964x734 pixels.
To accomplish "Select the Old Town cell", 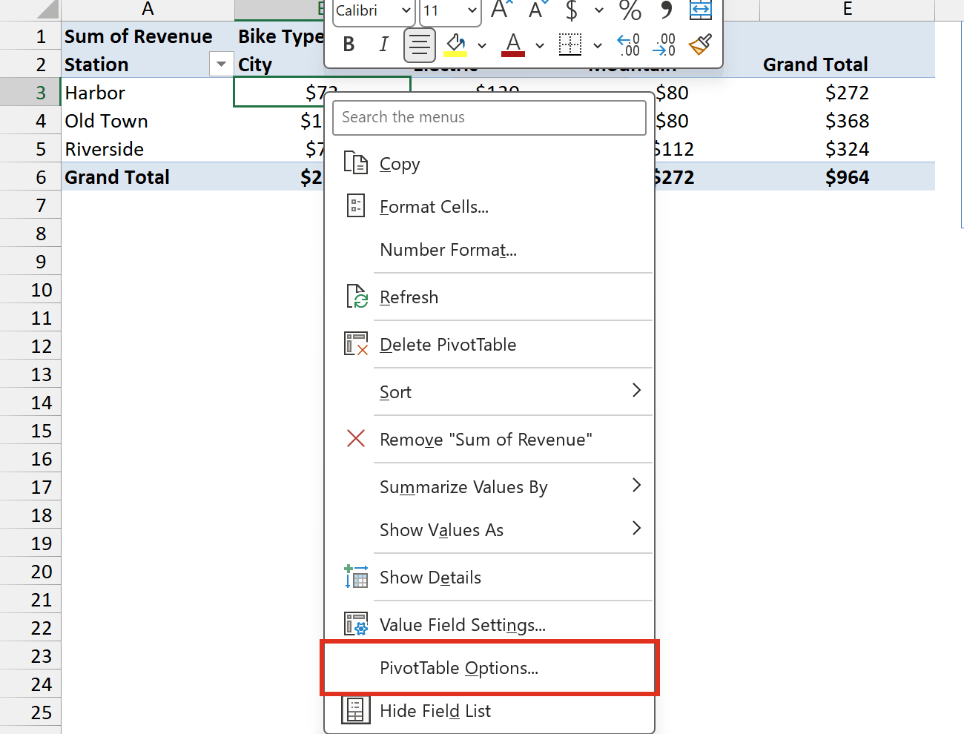I will point(148,121).
